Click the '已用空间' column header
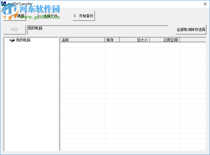 165,40
